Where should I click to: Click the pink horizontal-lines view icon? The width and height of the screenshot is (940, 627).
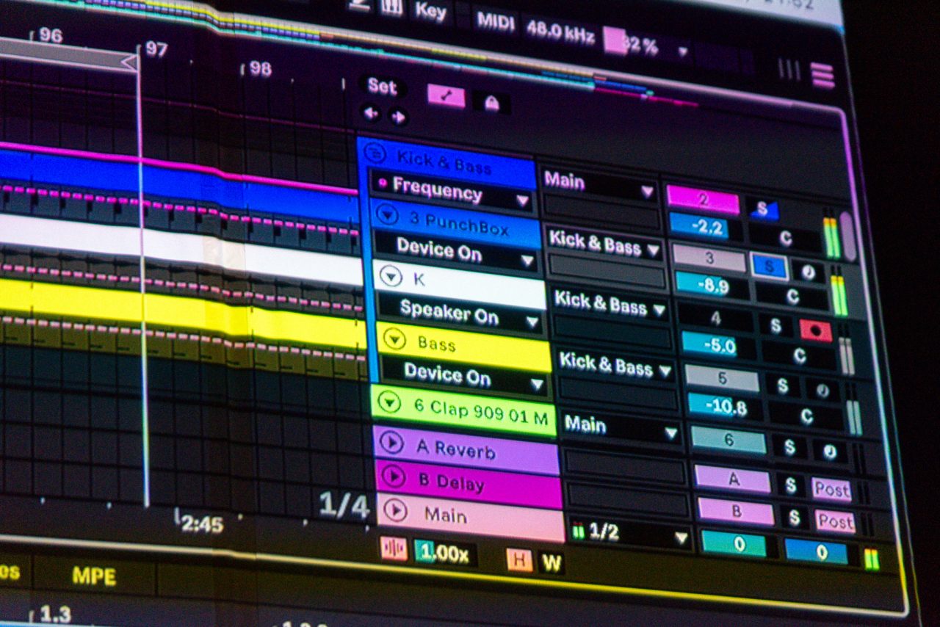[822, 75]
